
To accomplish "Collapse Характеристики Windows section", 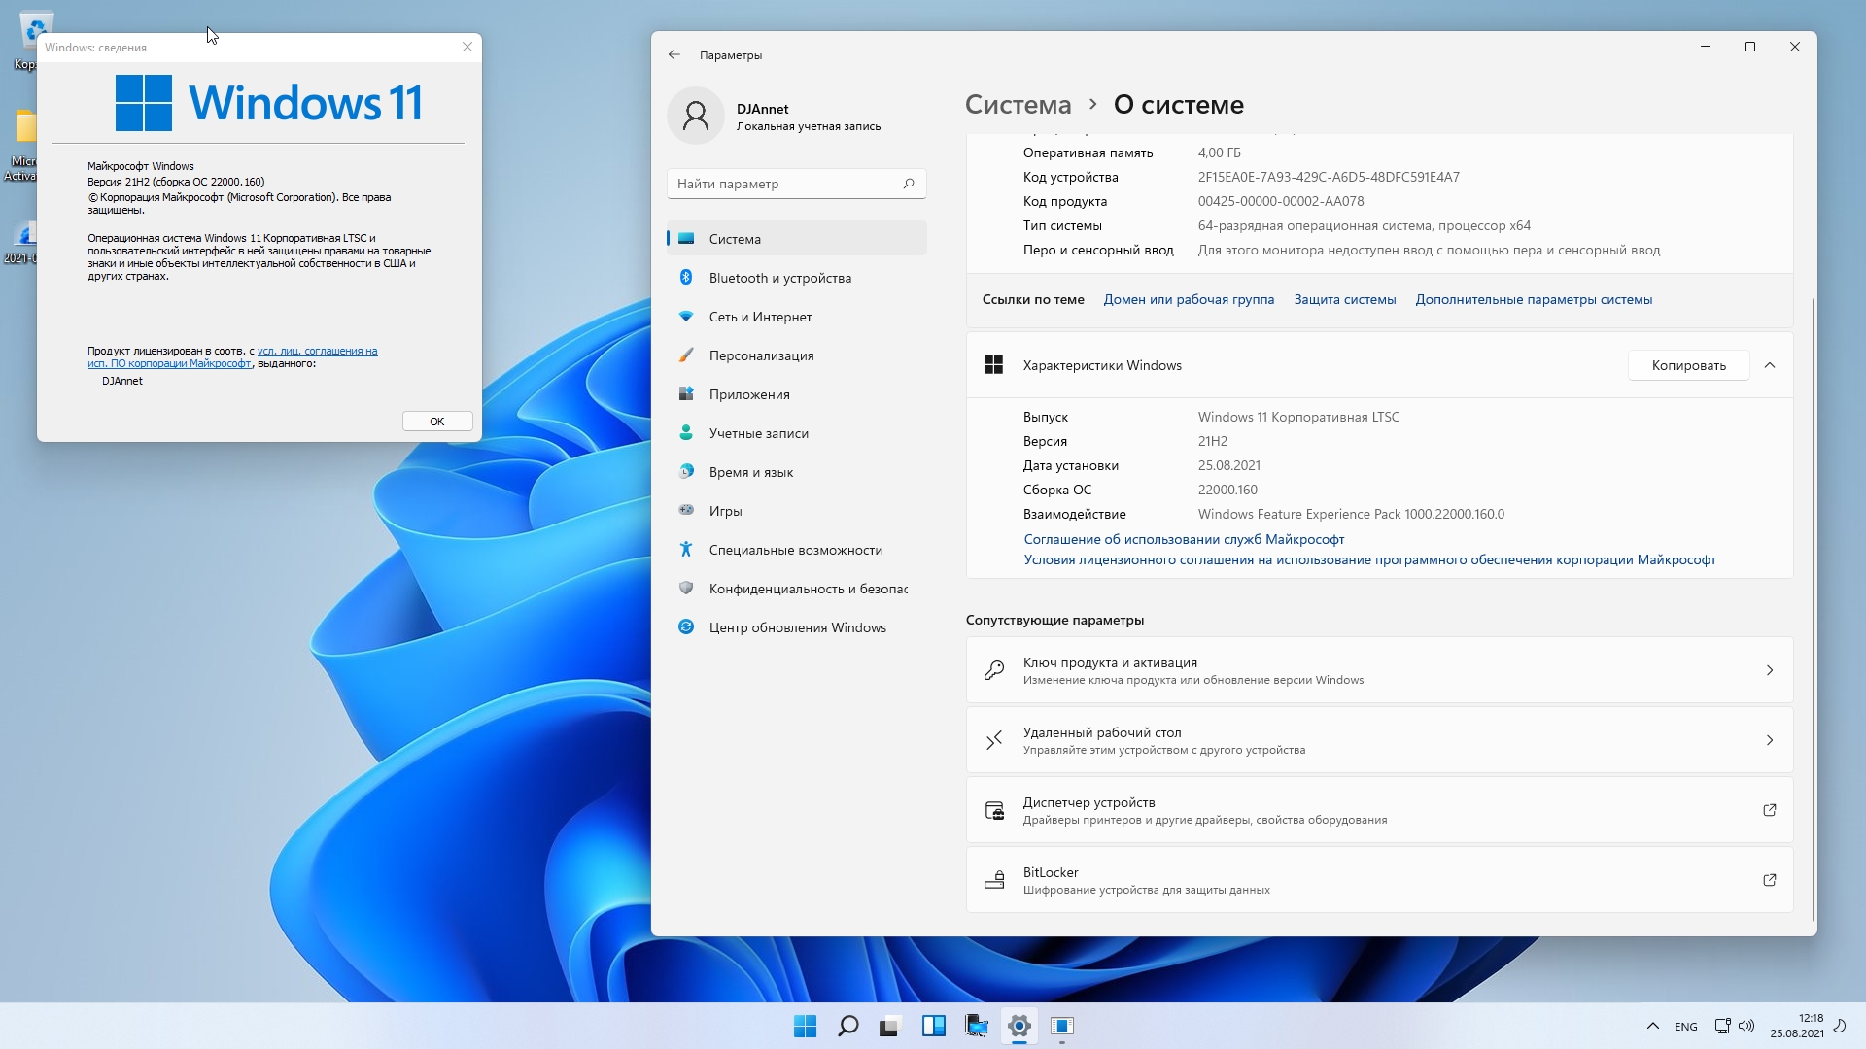I will point(1769,365).
